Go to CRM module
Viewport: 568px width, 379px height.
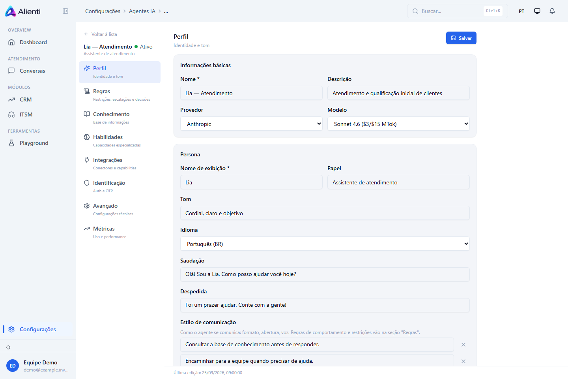tap(38, 99)
